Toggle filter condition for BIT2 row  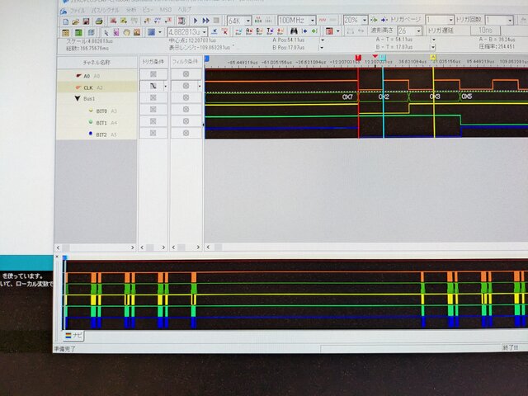coord(186,133)
